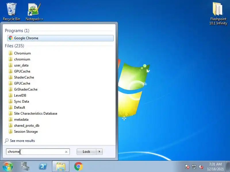Click the magnifier icon beside See more results

coord(7,141)
